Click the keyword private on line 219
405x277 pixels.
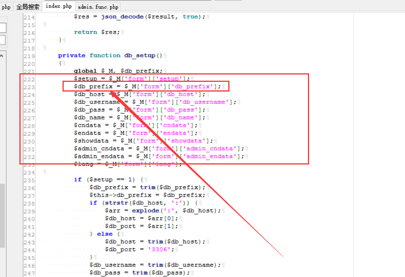pos(71,55)
